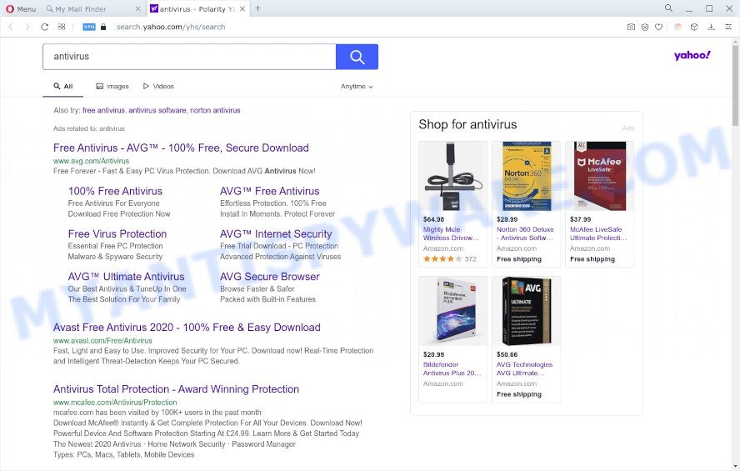The height and width of the screenshot is (471, 740).
Task: Click the Yahoo search box containing antivirus
Action: (189, 57)
